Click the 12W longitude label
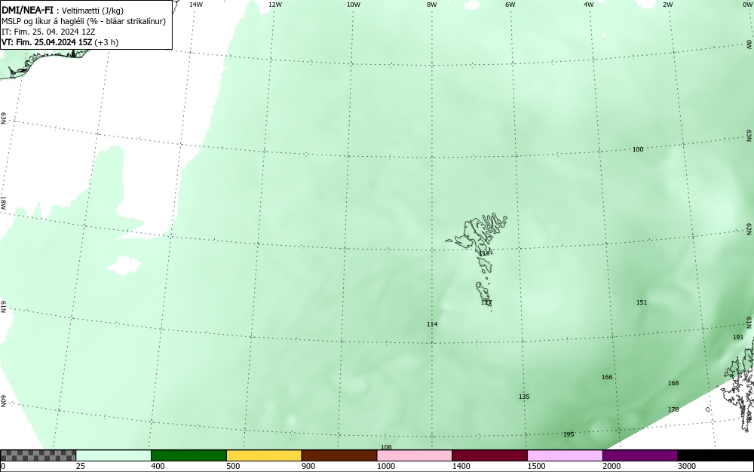The width and height of the screenshot is (754, 472). click(274, 5)
